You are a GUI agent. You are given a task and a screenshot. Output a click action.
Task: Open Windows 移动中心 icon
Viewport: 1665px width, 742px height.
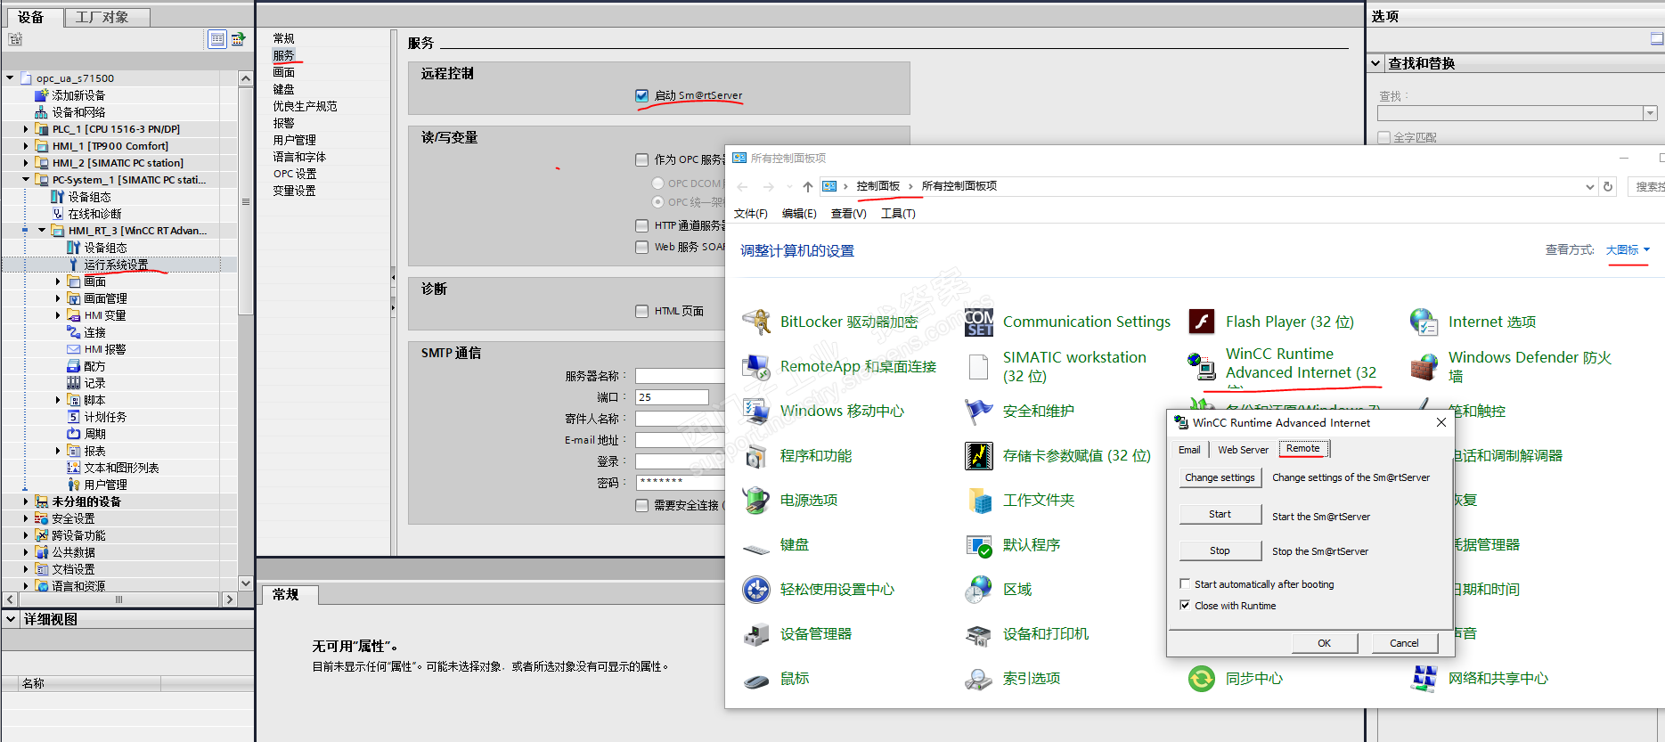(x=756, y=411)
